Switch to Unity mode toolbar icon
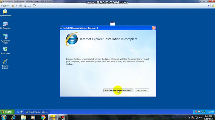 coord(35,6)
